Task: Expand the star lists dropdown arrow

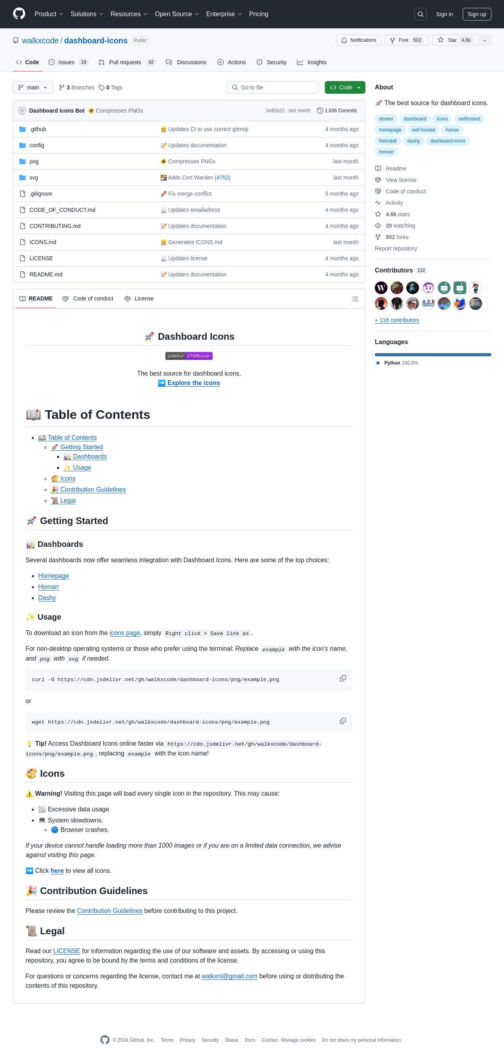Action: 485,41
